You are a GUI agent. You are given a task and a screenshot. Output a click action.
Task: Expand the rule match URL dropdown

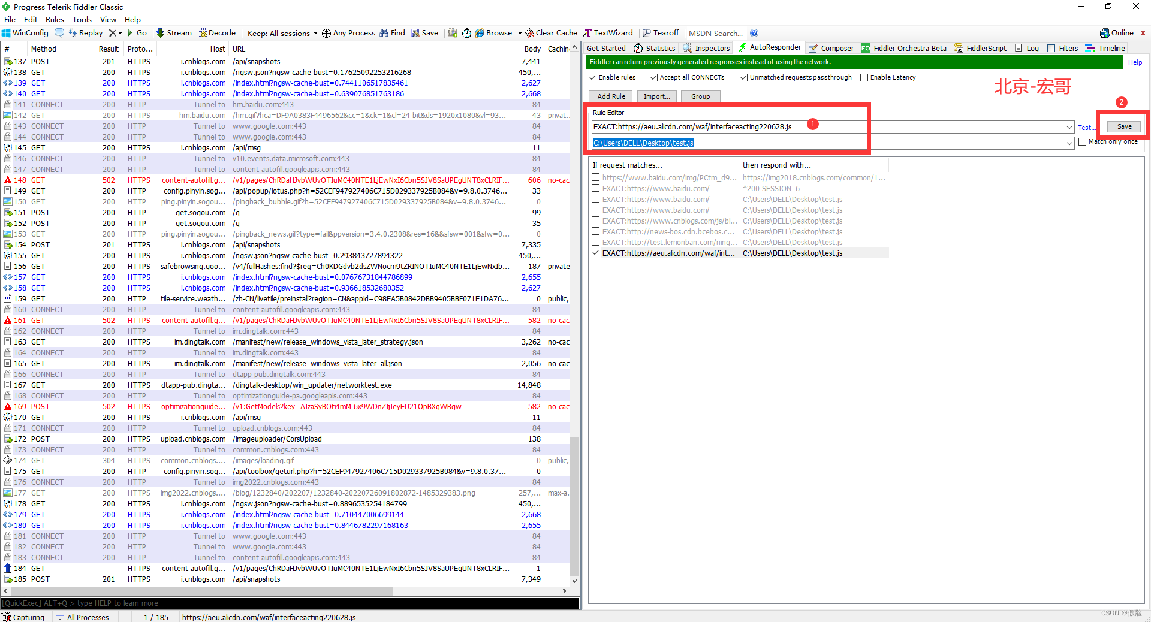pyautogui.click(x=1069, y=127)
